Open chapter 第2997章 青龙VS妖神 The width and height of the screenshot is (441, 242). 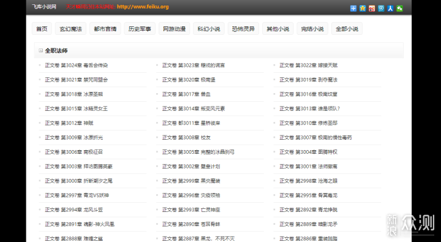77,195
